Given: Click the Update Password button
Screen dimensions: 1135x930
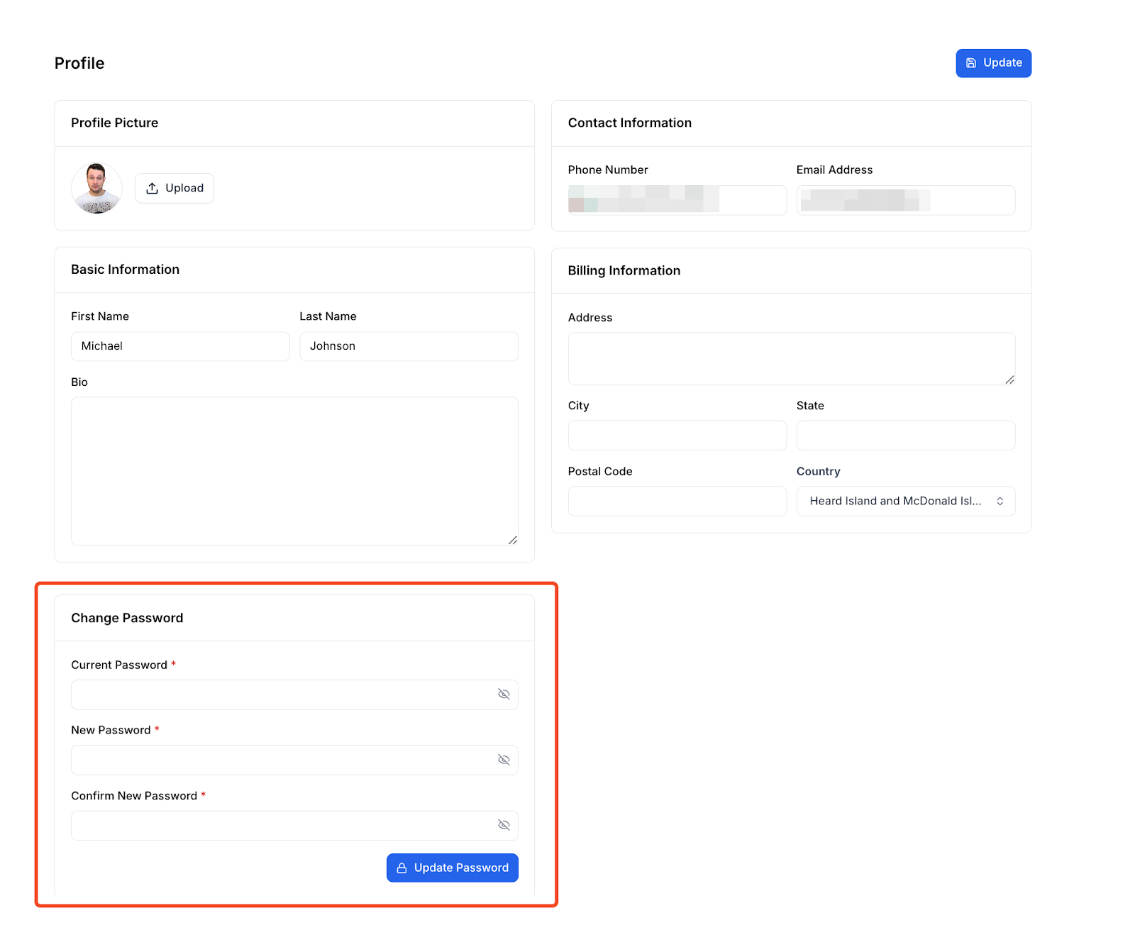Looking at the screenshot, I should 452,868.
